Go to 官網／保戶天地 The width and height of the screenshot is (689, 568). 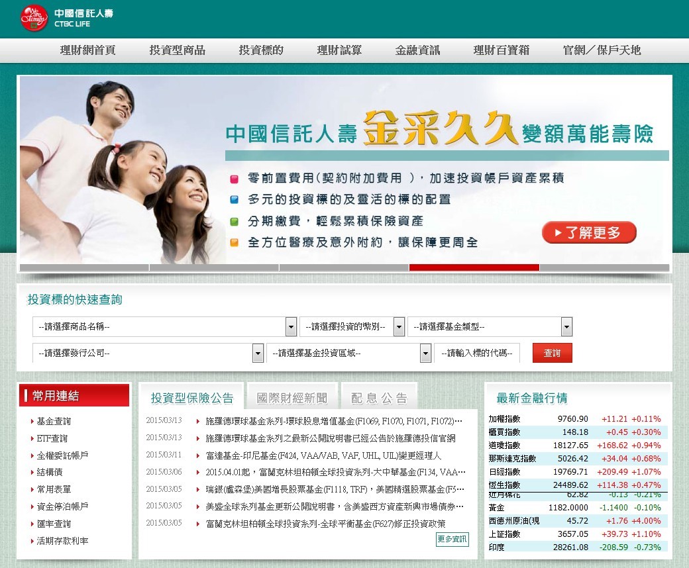[x=602, y=50]
